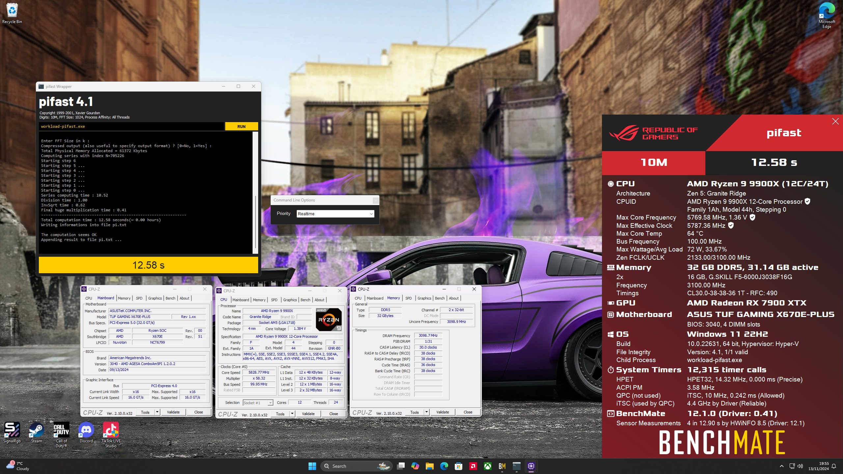Expand Tools arrow in the CPU tab window
This screenshot has width=843, height=474.
292,414
